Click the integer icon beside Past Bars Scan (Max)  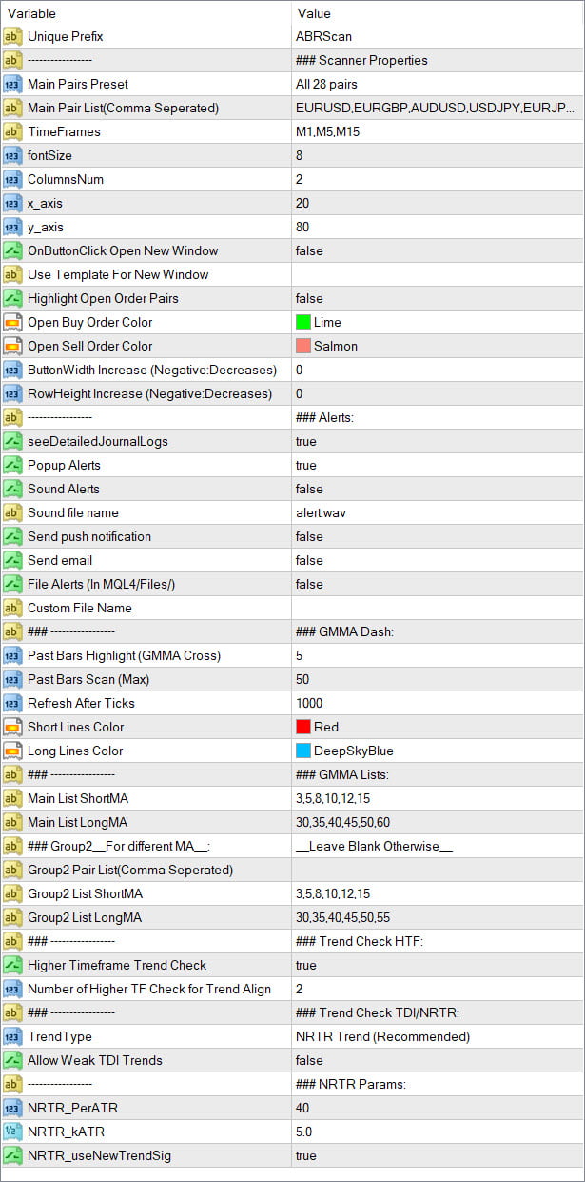tap(12, 679)
